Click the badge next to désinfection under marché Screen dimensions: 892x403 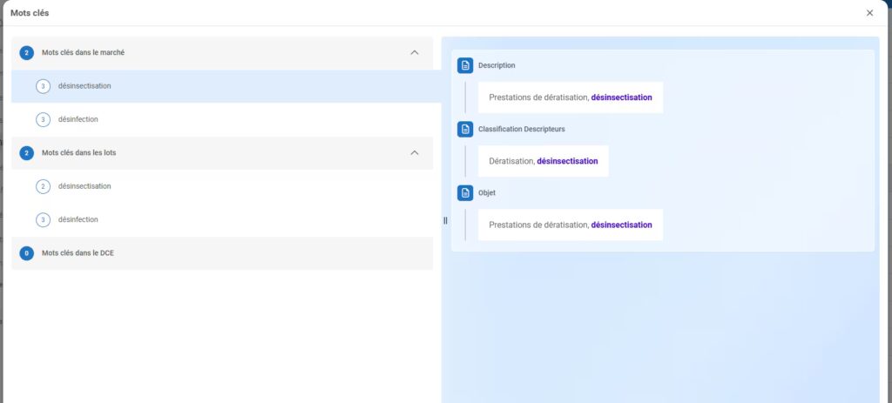(44, 119)
